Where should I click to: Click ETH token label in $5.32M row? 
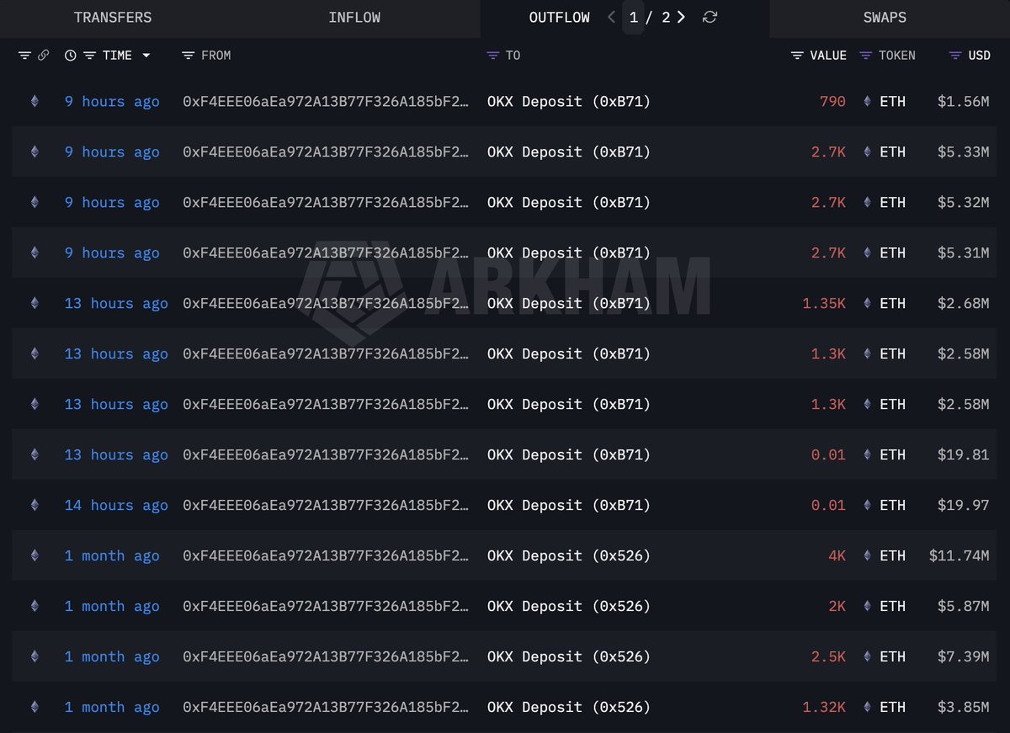click(x=892, y=202)
